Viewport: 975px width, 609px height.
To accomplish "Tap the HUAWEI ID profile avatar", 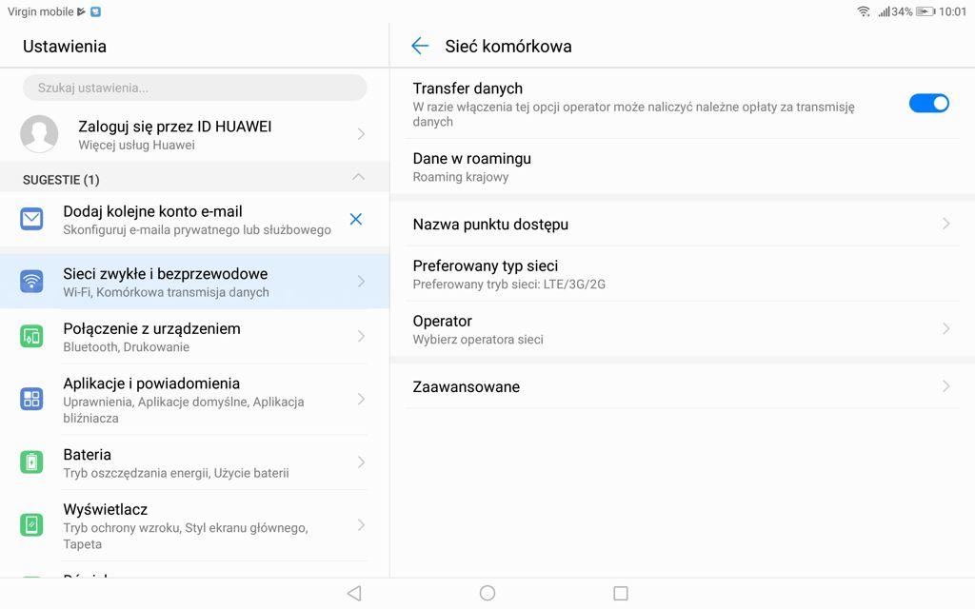I will click(39, 134).
